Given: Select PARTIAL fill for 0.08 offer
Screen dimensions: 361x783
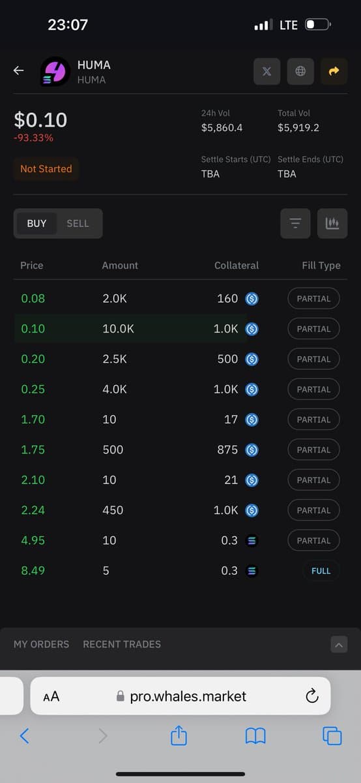Looking at the screenshot, I should 313,299.
